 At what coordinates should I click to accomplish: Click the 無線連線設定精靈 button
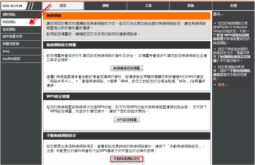[127, 68]
